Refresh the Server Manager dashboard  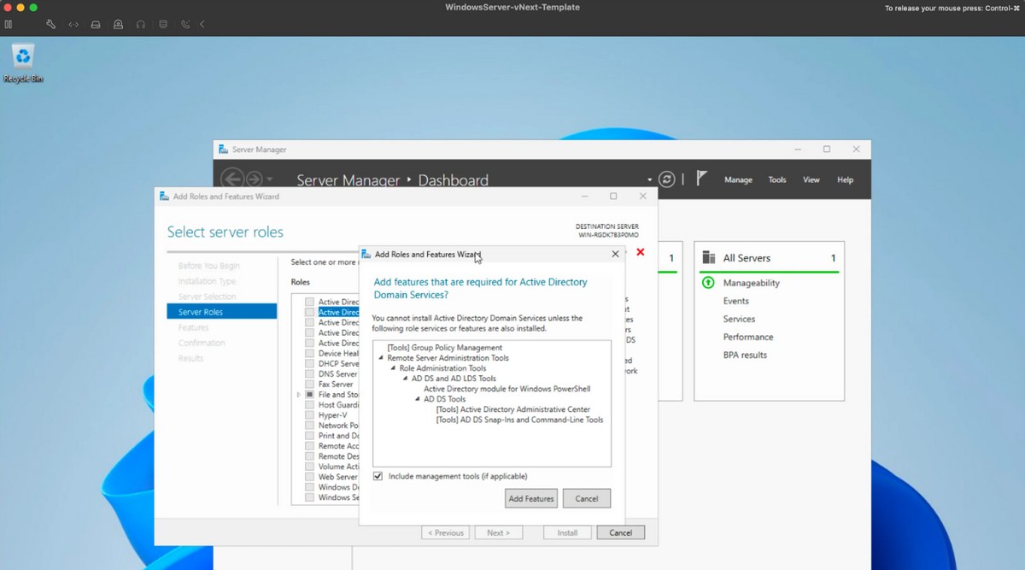pos(667,179)
